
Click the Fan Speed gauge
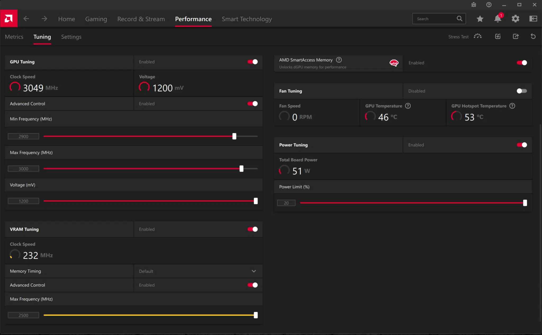click(284, 116)
